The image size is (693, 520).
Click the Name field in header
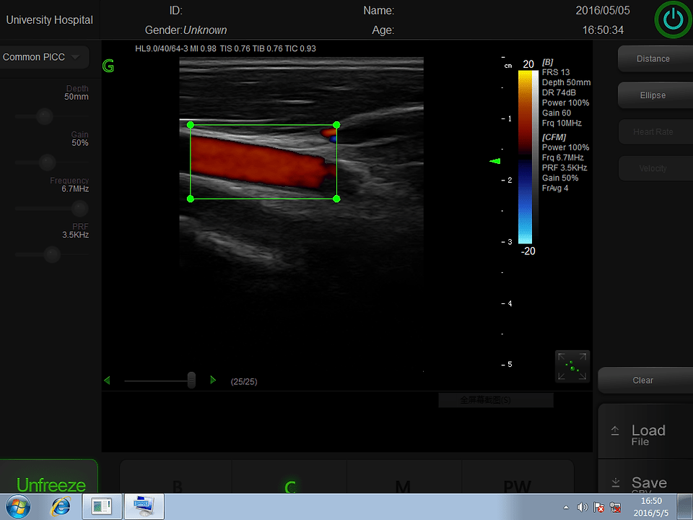tap(379, 11)
